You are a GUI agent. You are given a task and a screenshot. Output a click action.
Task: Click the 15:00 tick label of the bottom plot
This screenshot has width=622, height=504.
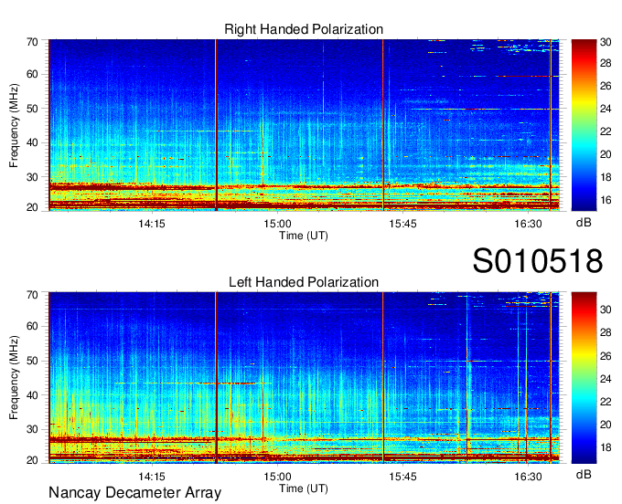pyautogui.click(x=277, y=477)
